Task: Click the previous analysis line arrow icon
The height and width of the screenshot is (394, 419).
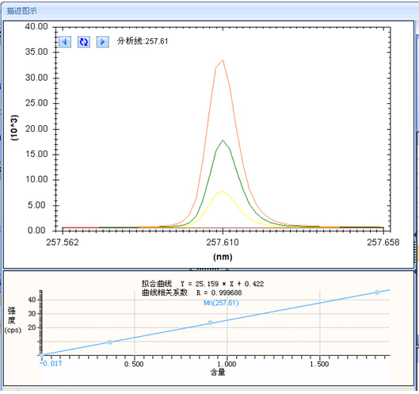Action: (65, 42)
